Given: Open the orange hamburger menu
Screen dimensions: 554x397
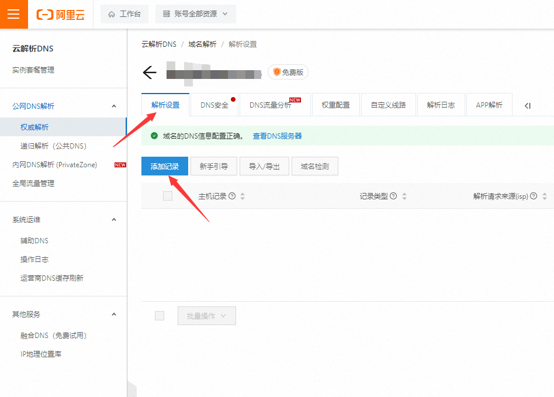Looking at the screenshot, I should click(x=14, y=14).
